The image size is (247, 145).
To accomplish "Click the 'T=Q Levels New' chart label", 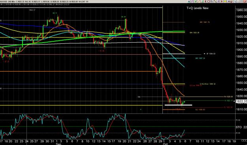I will click(x=198, y=8).
